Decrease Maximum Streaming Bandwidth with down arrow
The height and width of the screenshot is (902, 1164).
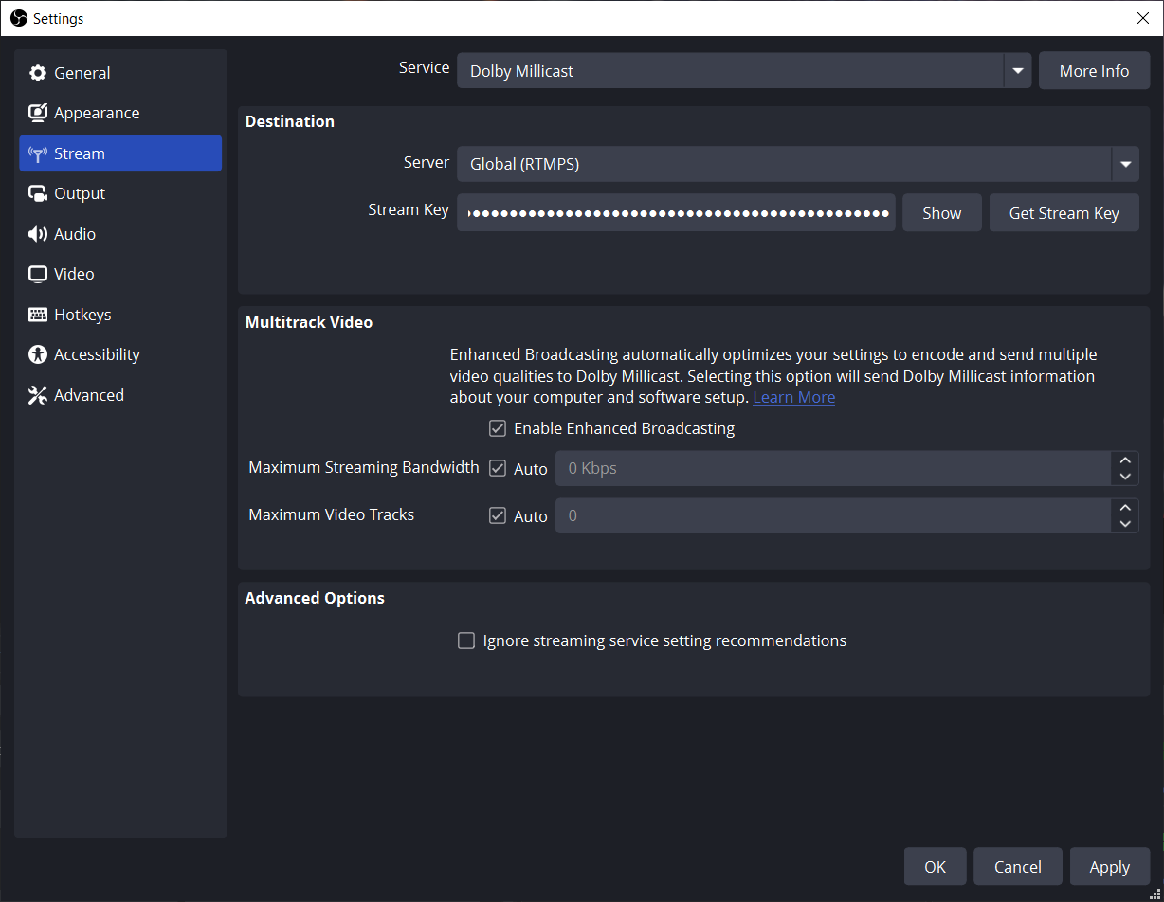tap(1125, 477)
